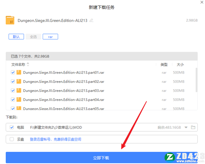Close the new download task dialog
Screen dimensions: 205x164
[202, 2]
